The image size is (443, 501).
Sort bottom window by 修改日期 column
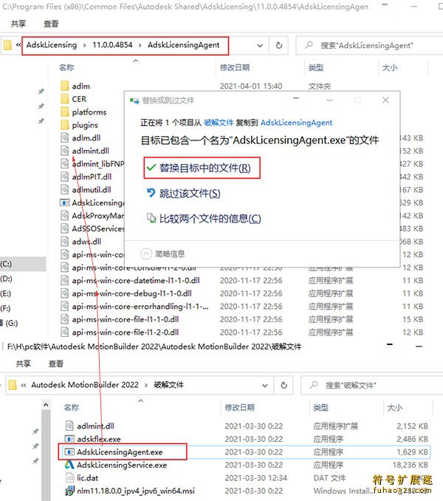240,407
